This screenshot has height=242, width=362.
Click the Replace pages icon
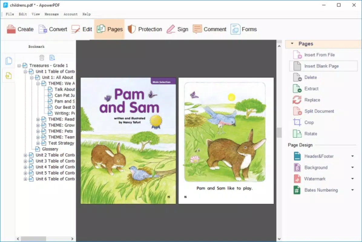tap(297, 100)
